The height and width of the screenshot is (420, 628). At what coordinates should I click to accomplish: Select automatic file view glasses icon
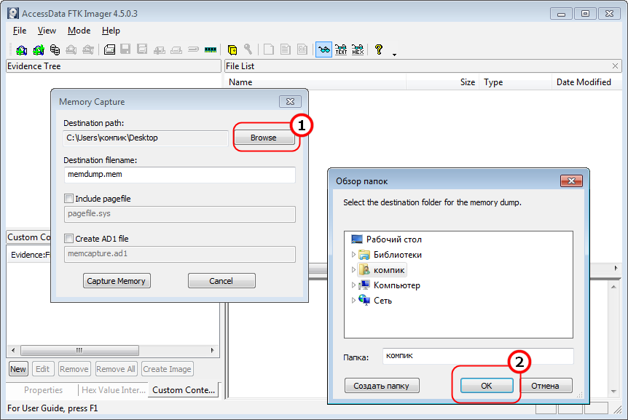[323, 49]
